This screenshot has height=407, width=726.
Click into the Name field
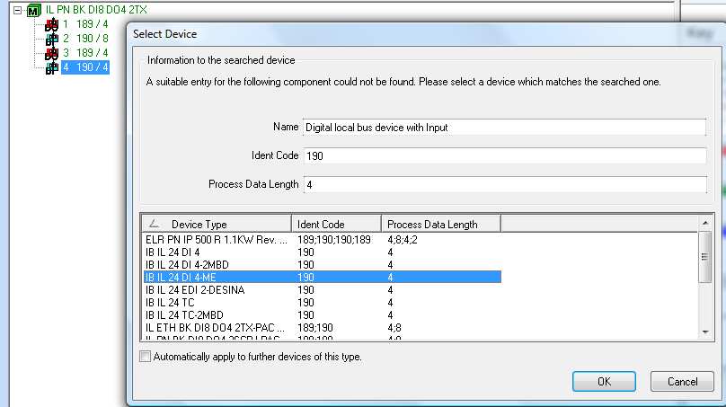[x=504, y=128]
